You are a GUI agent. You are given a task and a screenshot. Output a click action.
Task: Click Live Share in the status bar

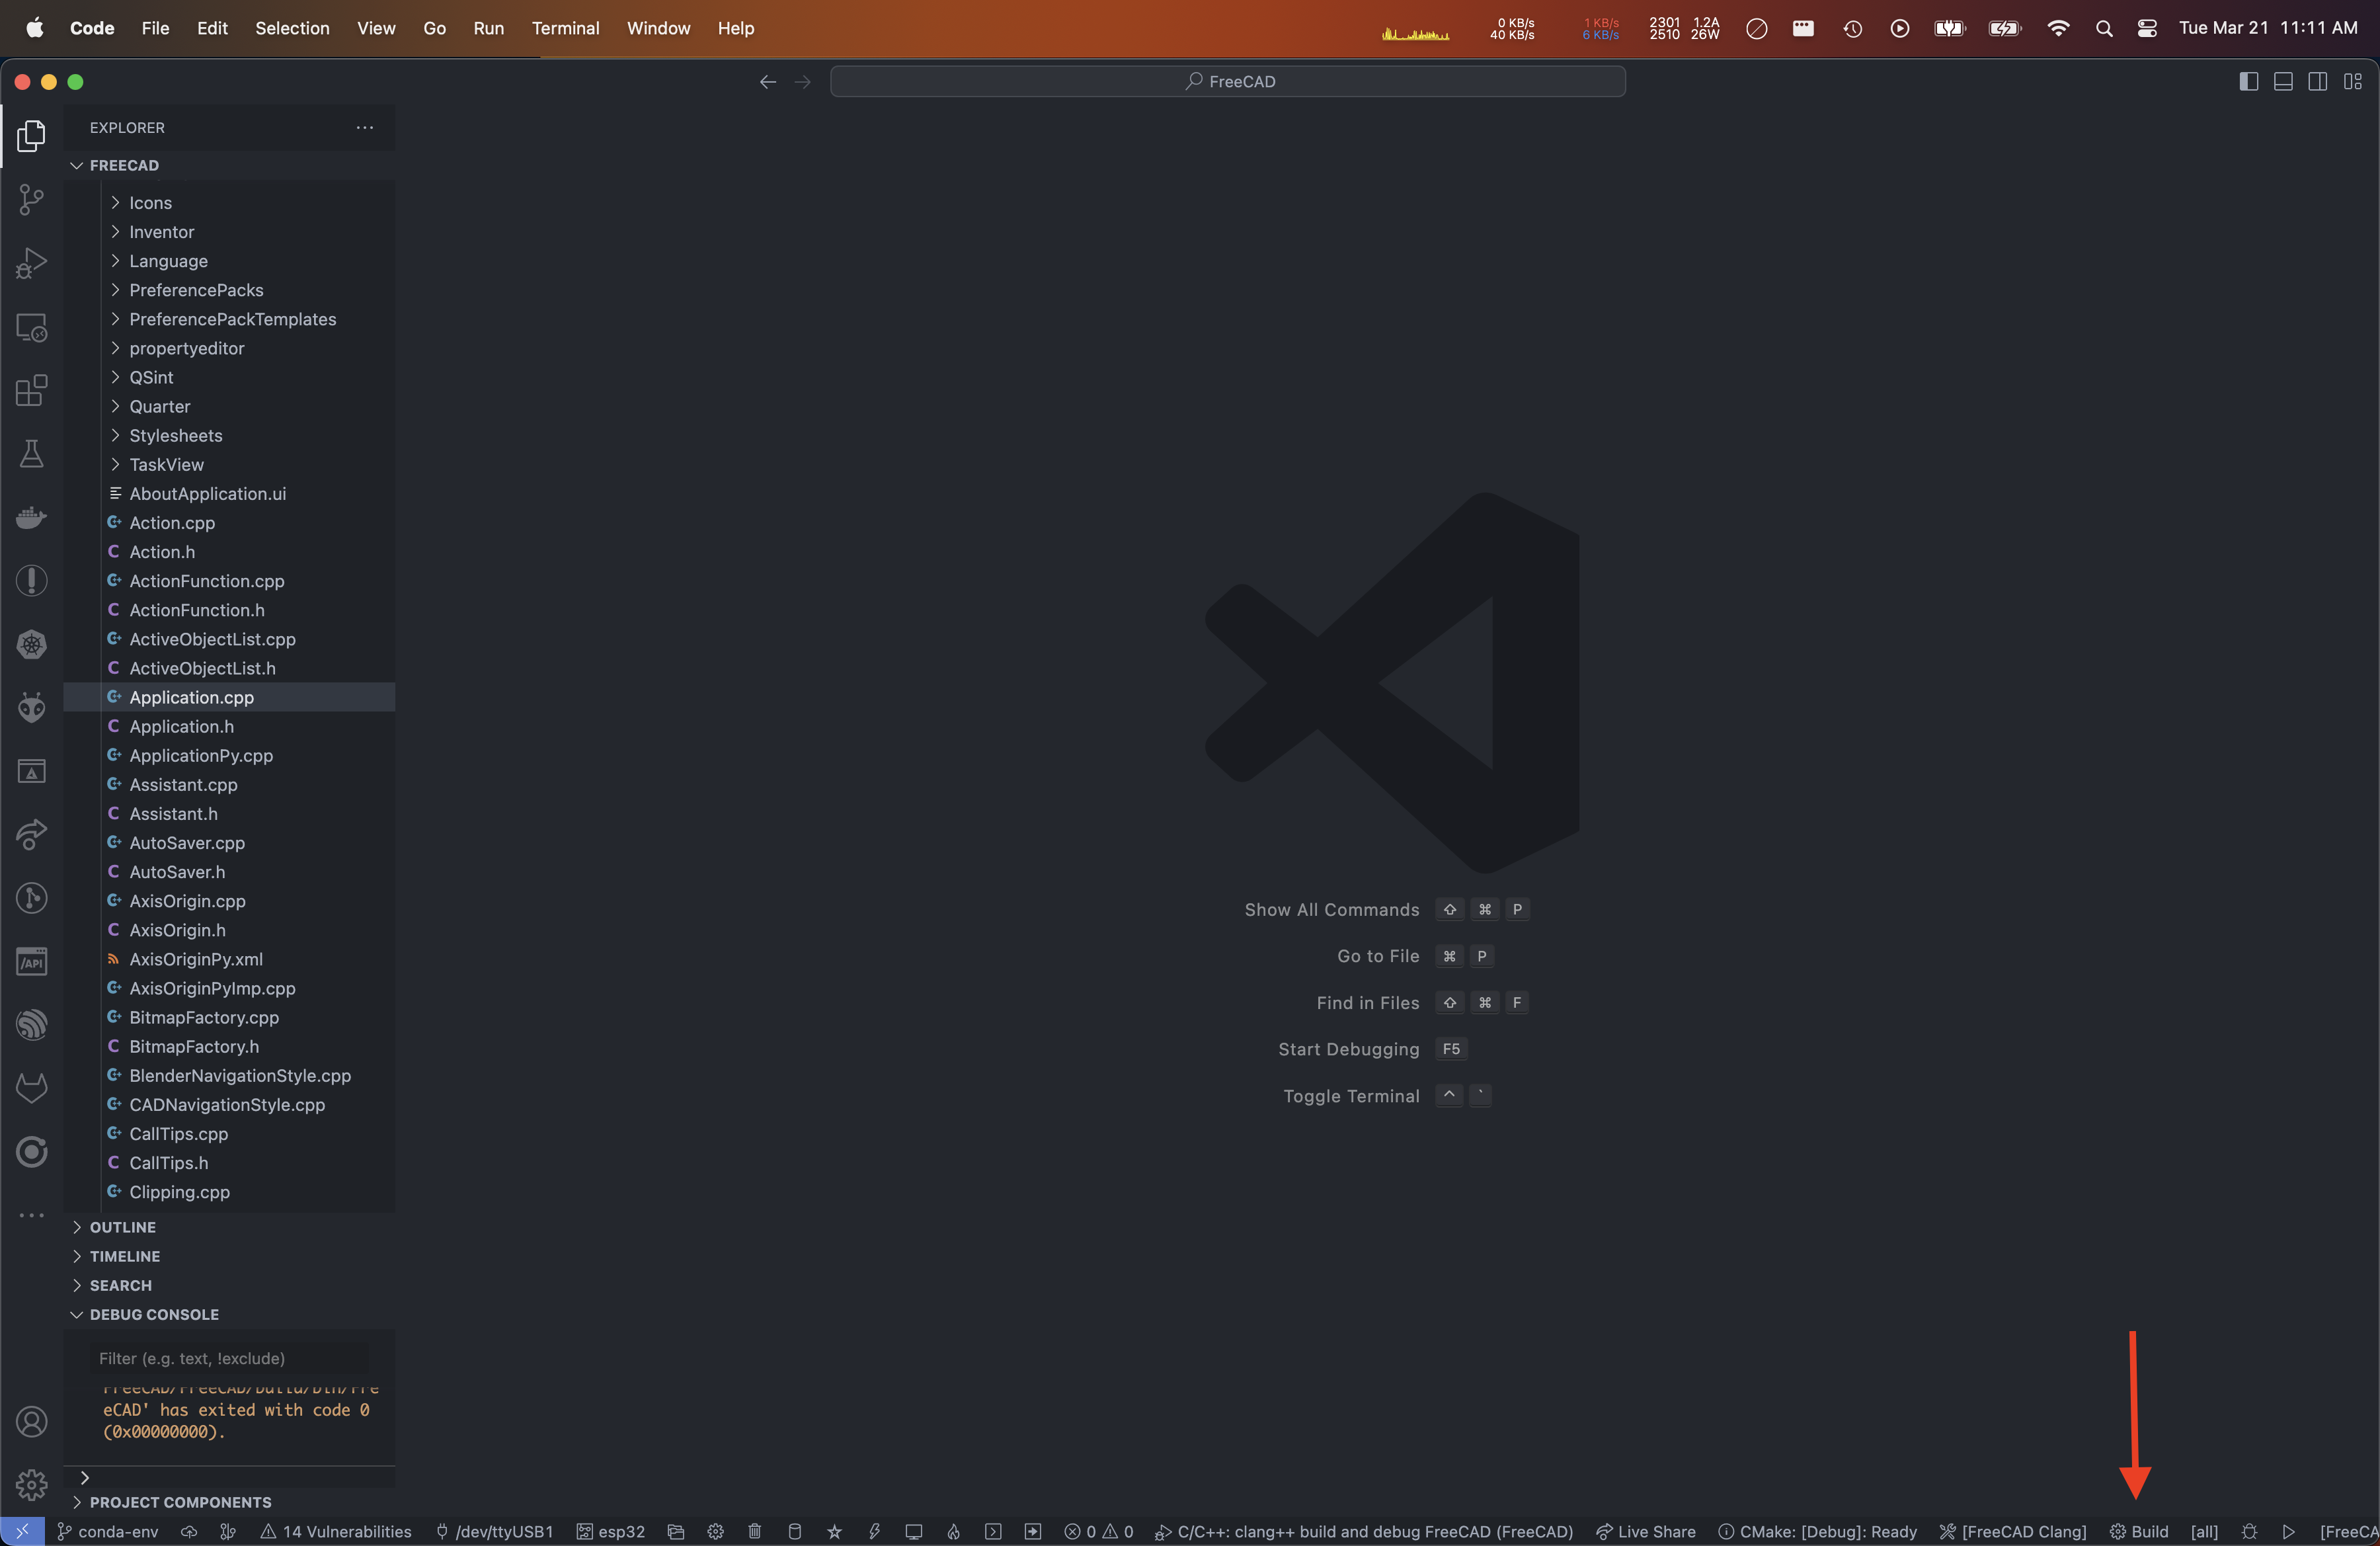tap(1645, 1531)
